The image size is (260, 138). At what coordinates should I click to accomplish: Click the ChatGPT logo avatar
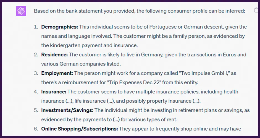21,11
